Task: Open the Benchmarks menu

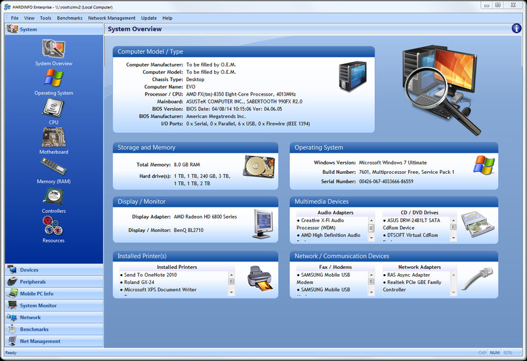Action: [70, 18]
